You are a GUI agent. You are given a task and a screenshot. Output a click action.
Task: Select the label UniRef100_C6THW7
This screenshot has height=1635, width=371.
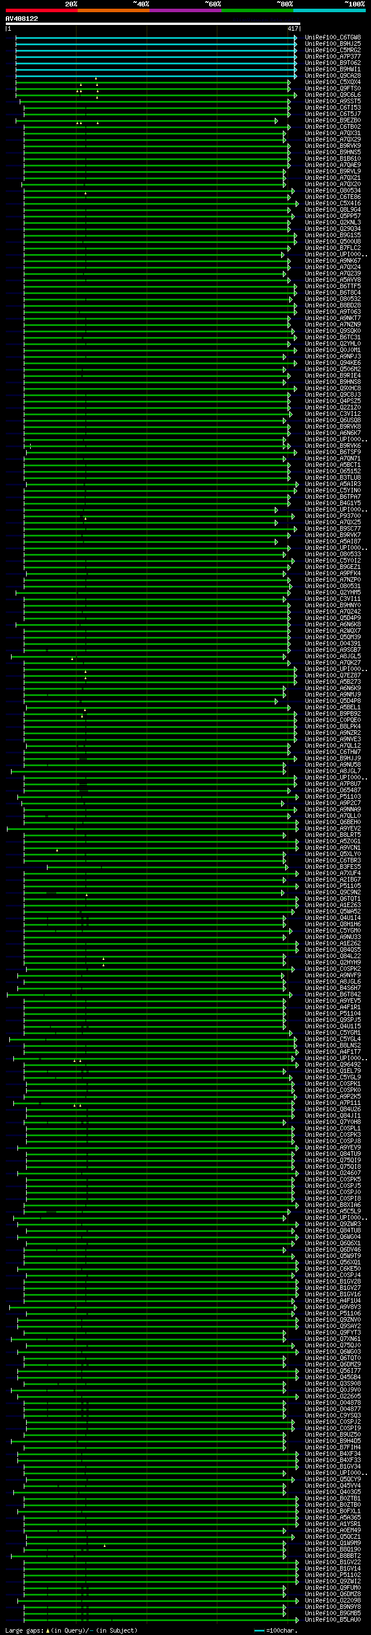click(333, 752)
